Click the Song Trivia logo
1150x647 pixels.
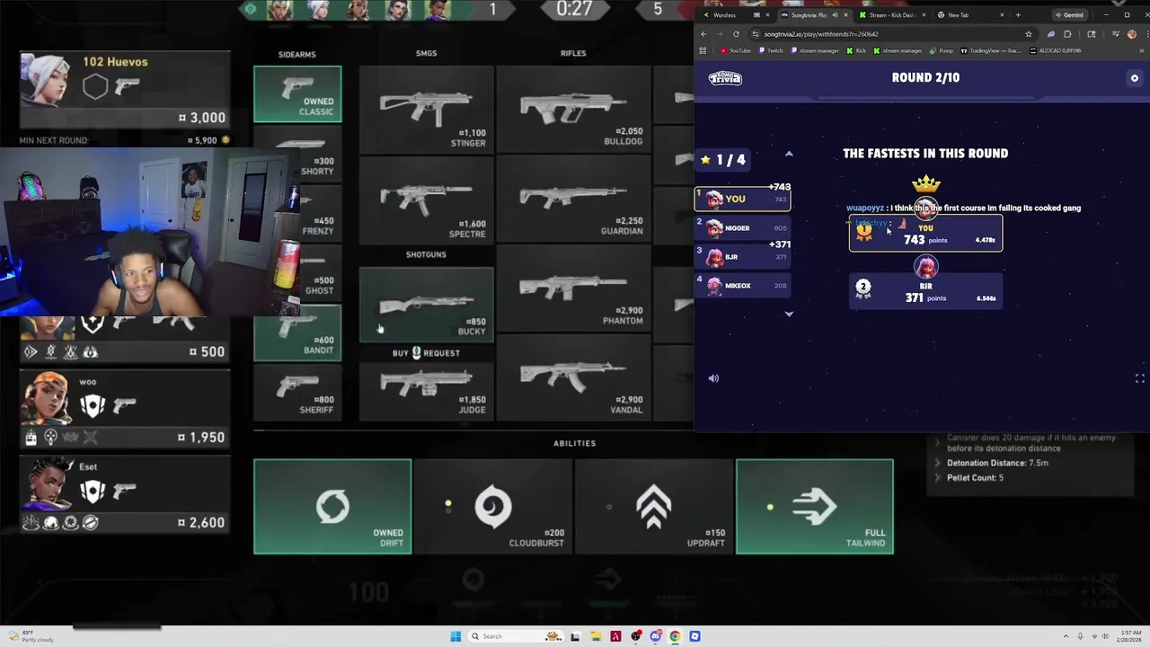click(725, 78)
